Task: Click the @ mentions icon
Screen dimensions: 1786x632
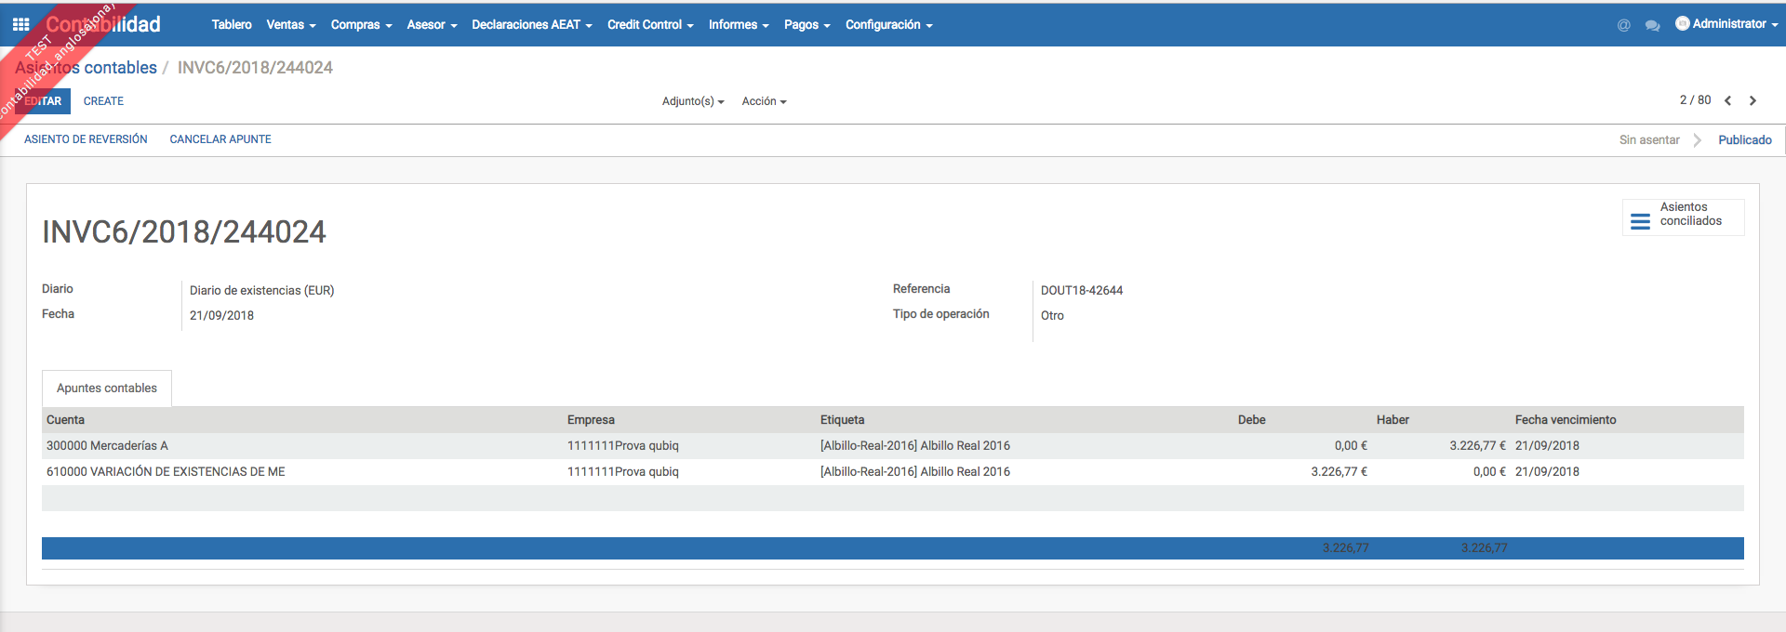Action: point(1623,25)
